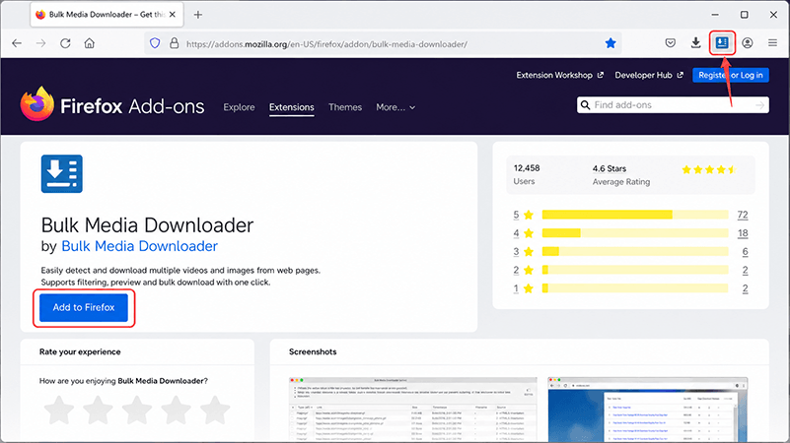The width and height of the screenshot is (790, 443).
Task: Open Bulk Media Downloader toolbar extension
Action: click(x=722, y=42)
